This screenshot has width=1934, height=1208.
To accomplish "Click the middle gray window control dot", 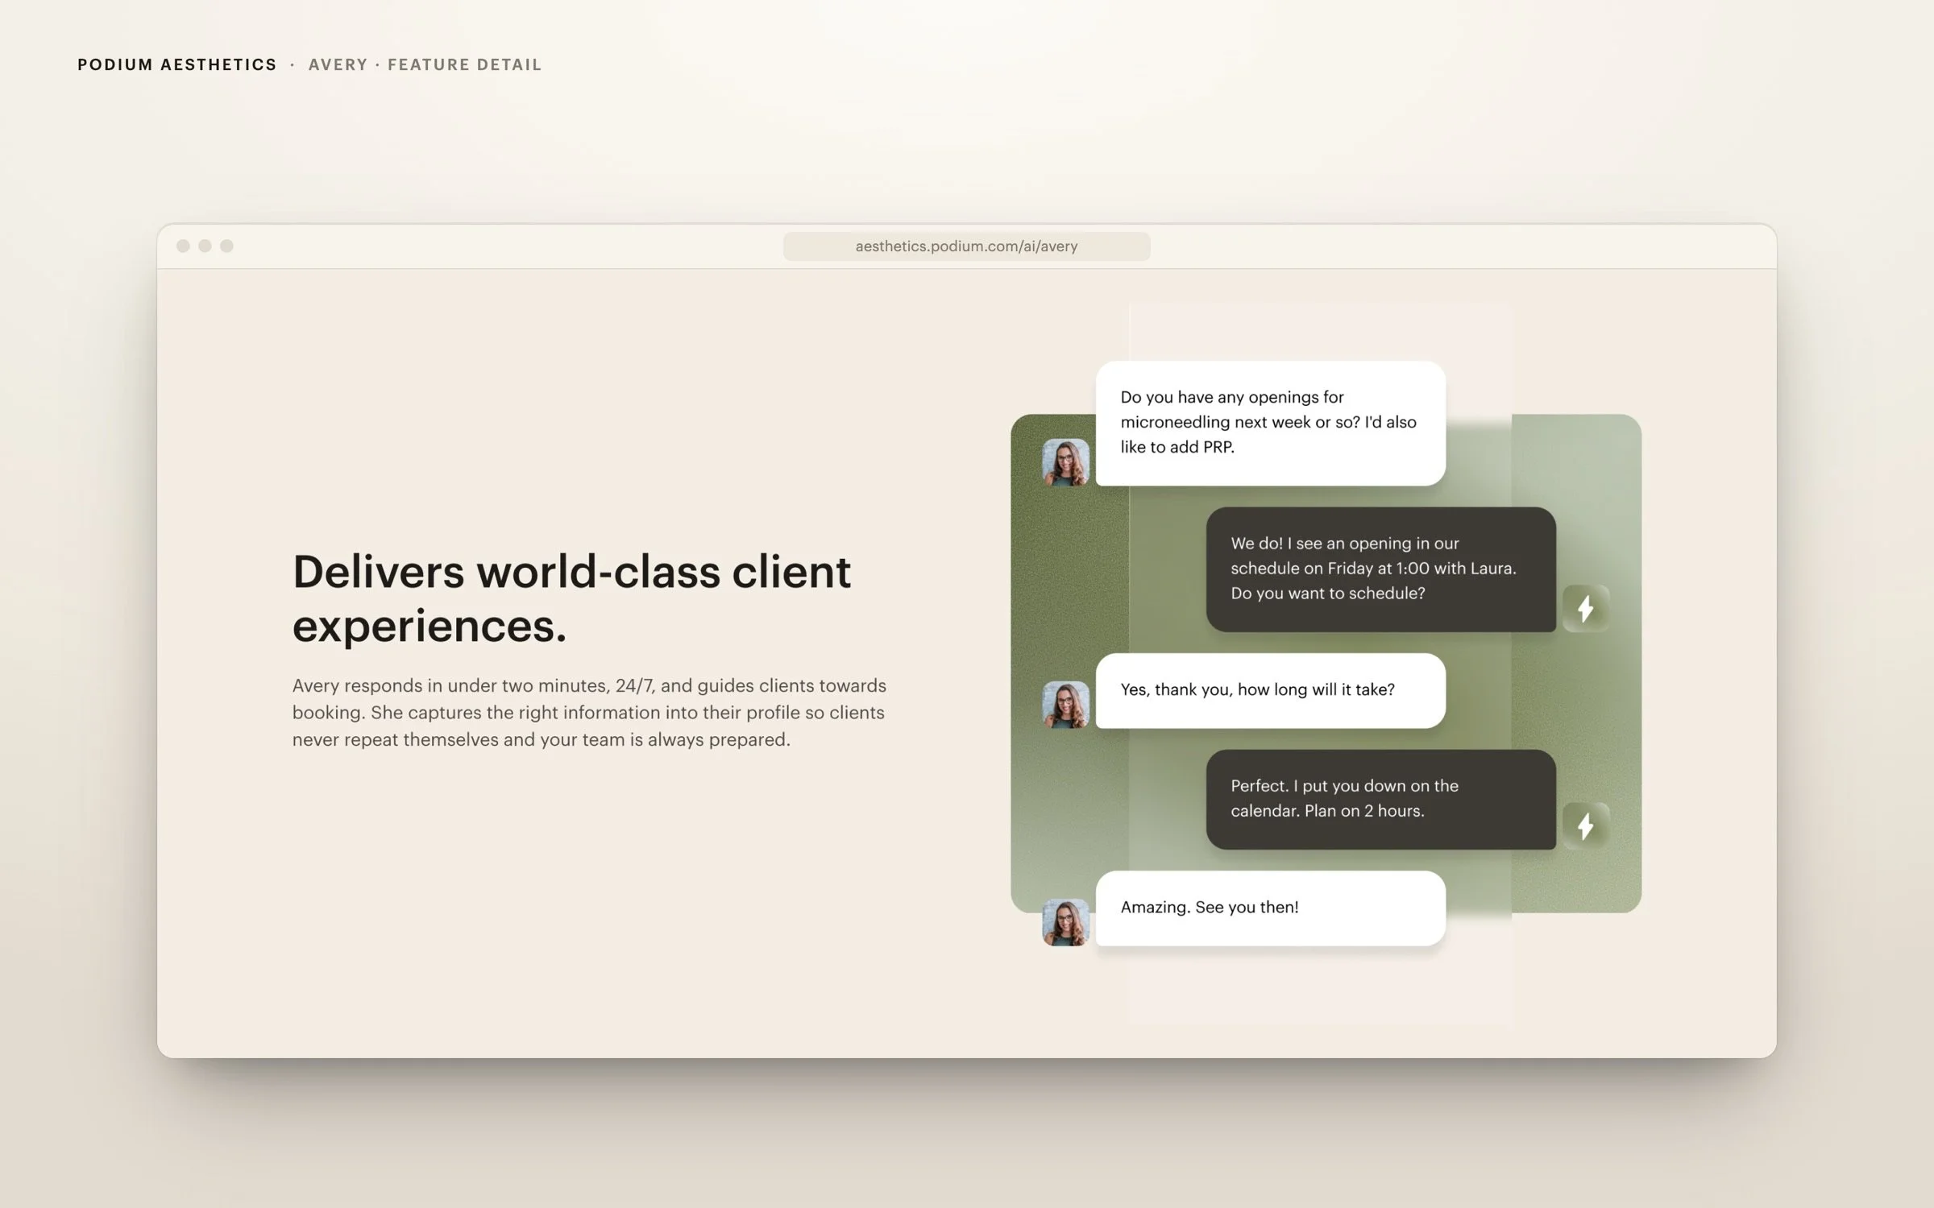I will (x=205, y=246).
